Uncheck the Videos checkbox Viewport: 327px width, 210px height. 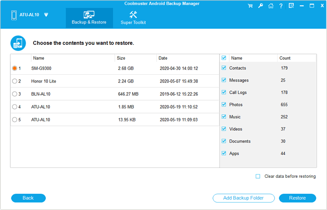pos(224,129)
